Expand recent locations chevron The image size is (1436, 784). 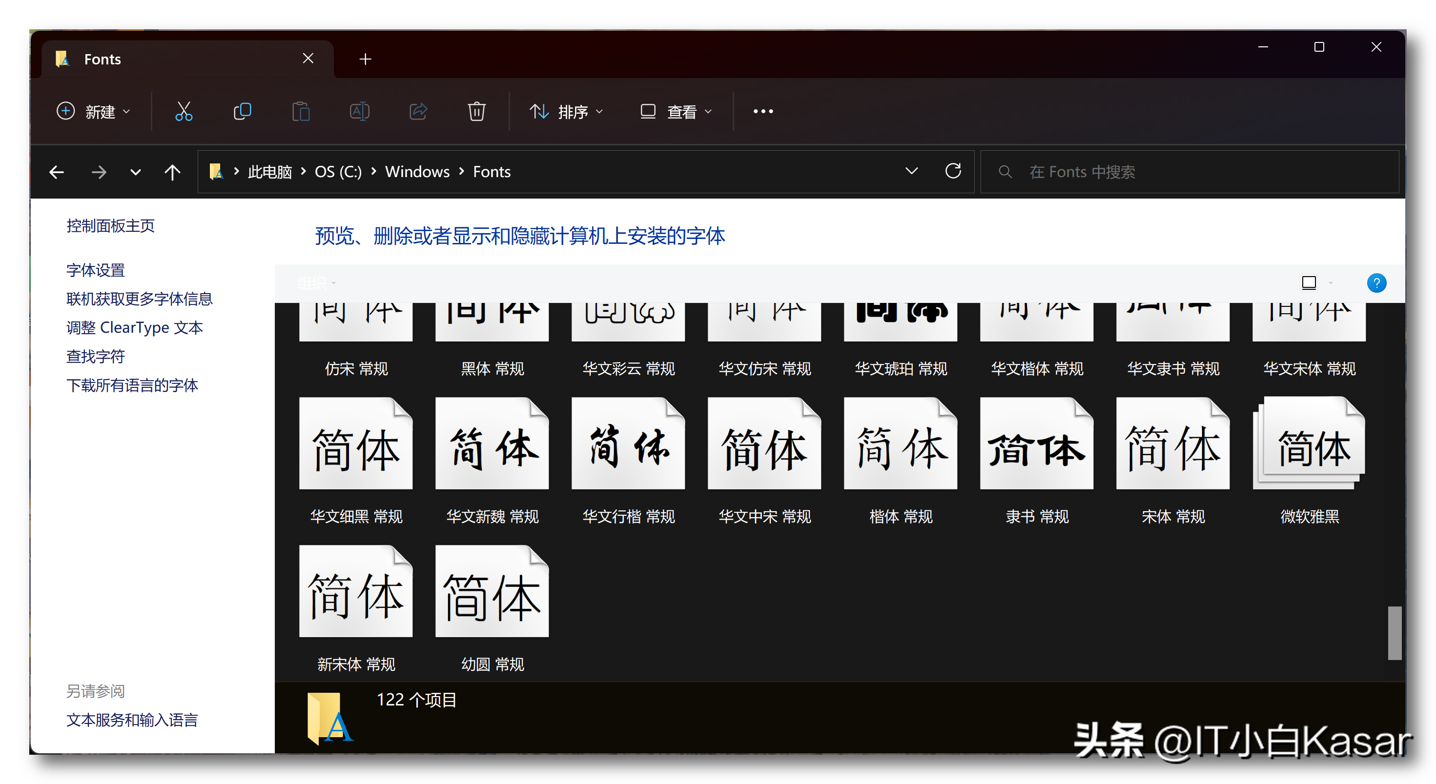click(136, 172)
